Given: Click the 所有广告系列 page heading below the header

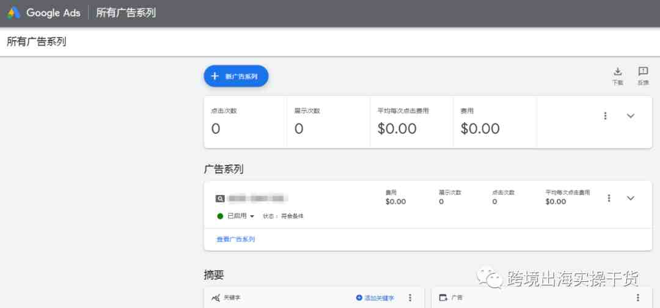Looking at the screenshot, I should [x=37, y=42].
